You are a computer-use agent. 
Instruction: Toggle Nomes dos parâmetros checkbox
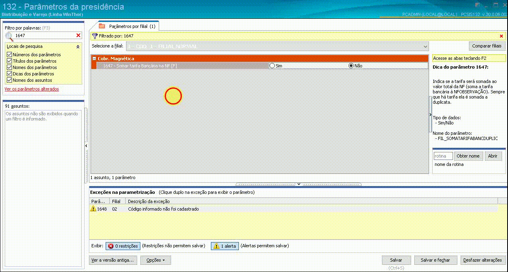pos(10,67)
